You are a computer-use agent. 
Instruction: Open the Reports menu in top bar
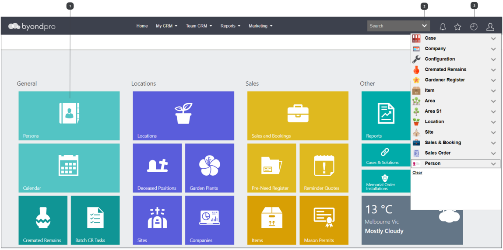tap(230, 26)
